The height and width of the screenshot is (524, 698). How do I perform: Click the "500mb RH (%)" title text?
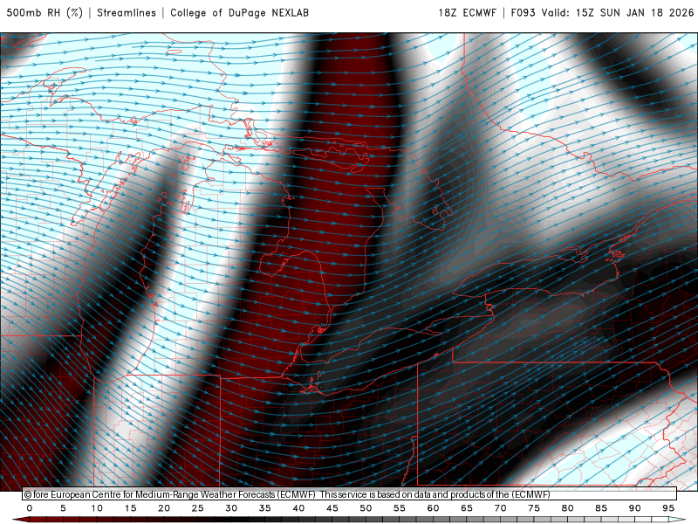44,12
